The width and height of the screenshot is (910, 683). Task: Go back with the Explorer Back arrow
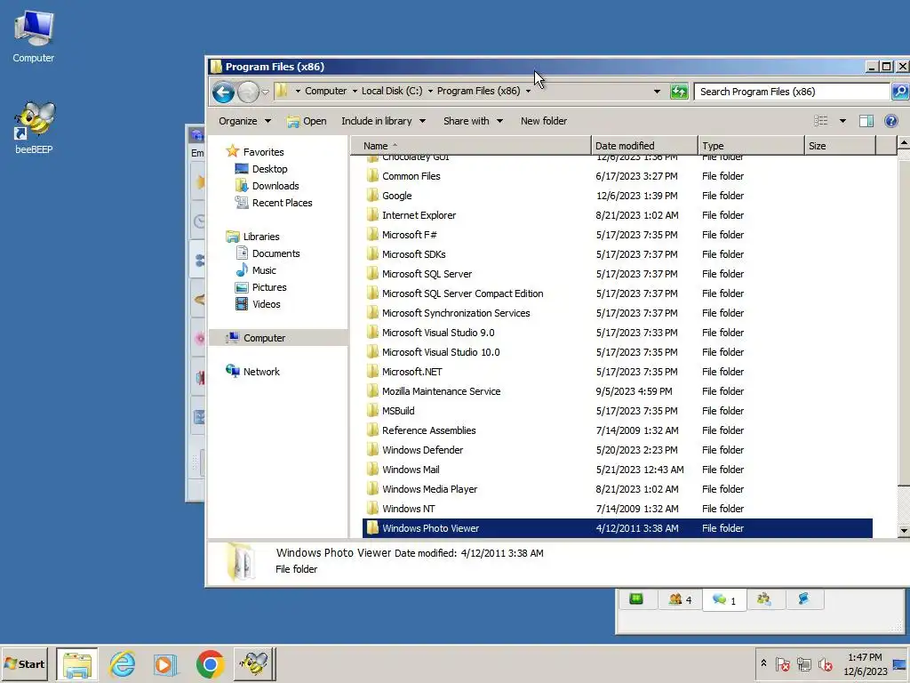click(223, 92)
